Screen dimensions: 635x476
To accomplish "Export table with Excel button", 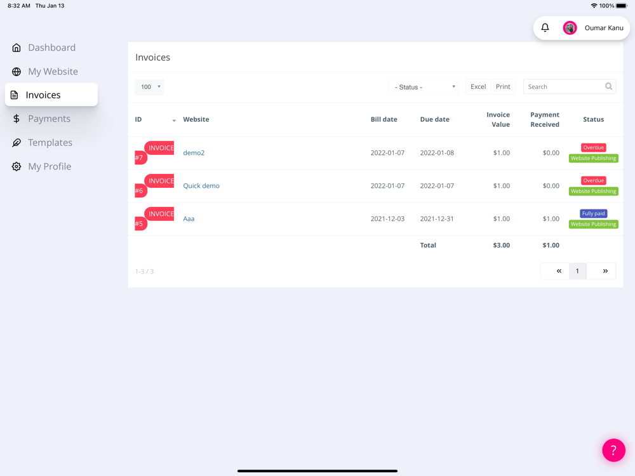I will click(x=478, y=86).
